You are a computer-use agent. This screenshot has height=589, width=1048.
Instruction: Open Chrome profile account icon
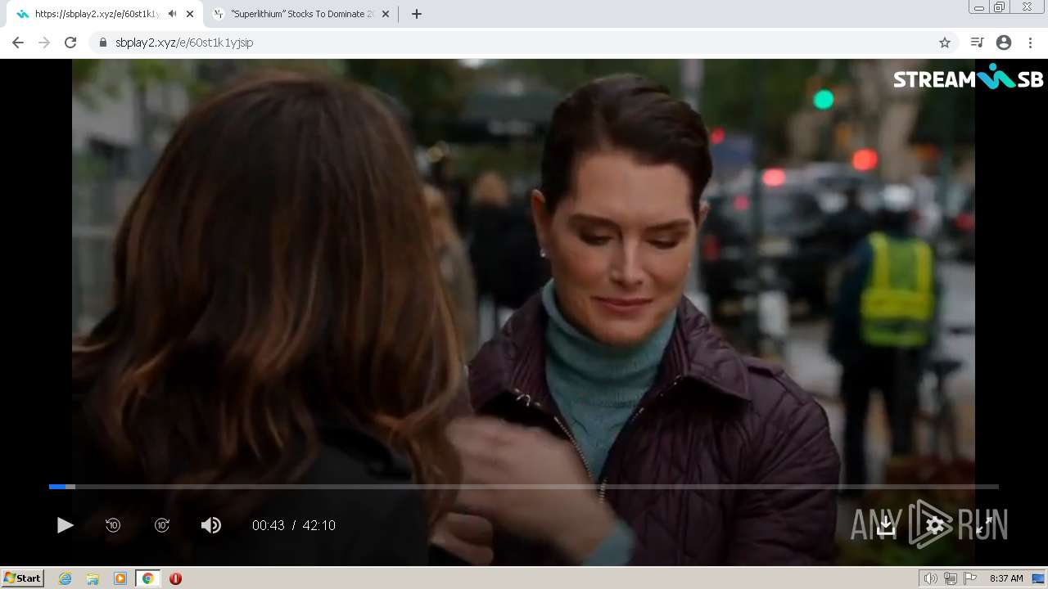tap(1004, 43)
